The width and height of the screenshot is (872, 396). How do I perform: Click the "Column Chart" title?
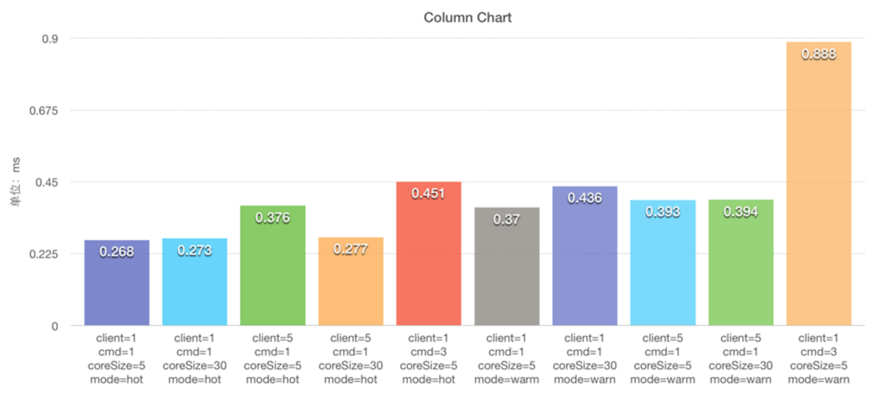pos(468,18)
